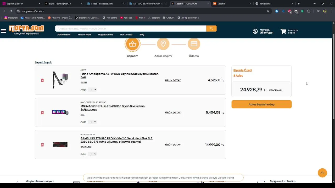
Task: Click the Sepetim basket step icon
Action: (x=132, y=44)
